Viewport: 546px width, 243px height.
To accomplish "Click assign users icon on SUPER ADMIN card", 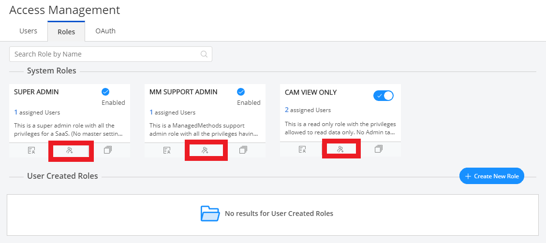I will coord(70,150).
